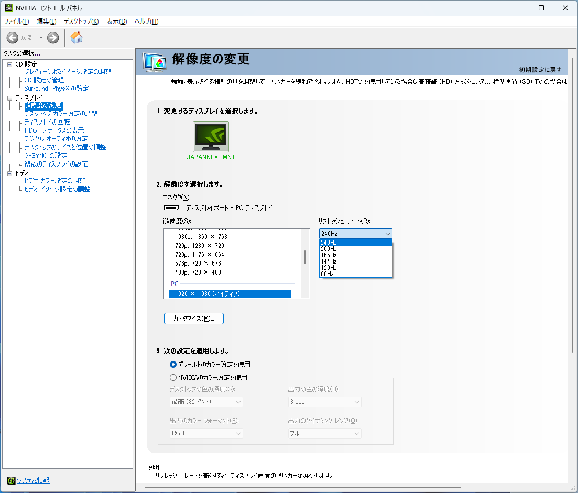Select 576p, 720 × 576 resolution
The image size is (578, 493).
198,264
